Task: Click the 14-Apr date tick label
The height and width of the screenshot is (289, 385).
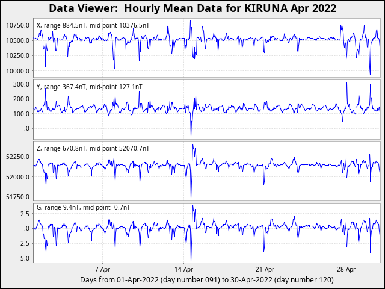Action: (183, 269)
